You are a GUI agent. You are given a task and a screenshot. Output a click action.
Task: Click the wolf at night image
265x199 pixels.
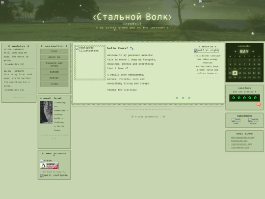coord(206,51)
